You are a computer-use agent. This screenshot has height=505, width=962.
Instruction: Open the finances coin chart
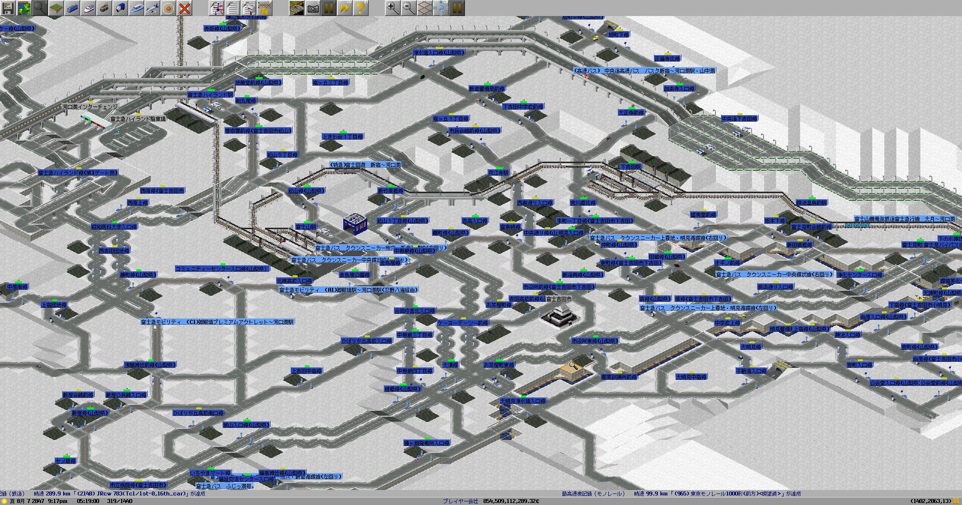tap(265, 8)
